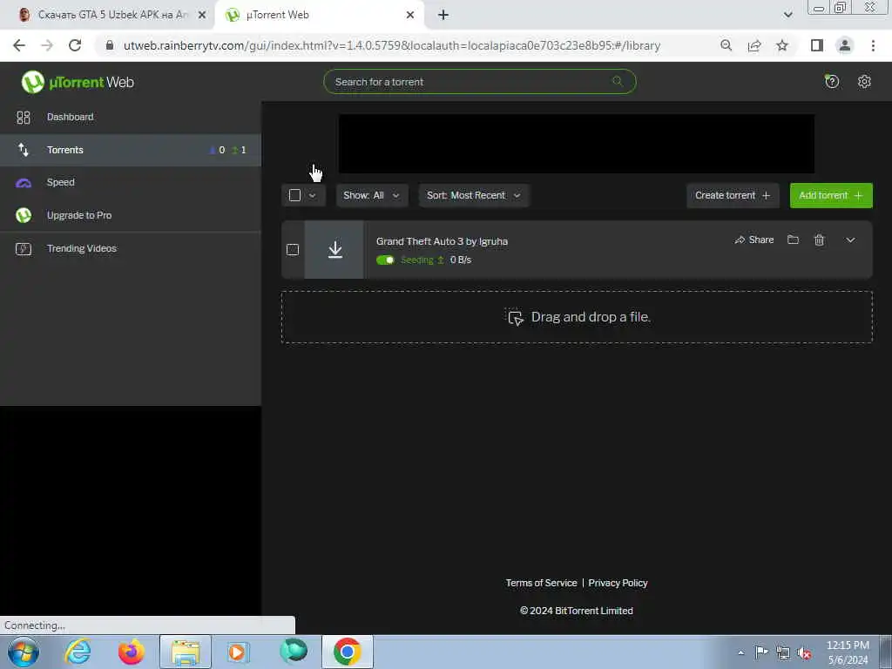Open the Chrome three-dot menu
Viewport: 892px width, 669px height.
(873, 45)
